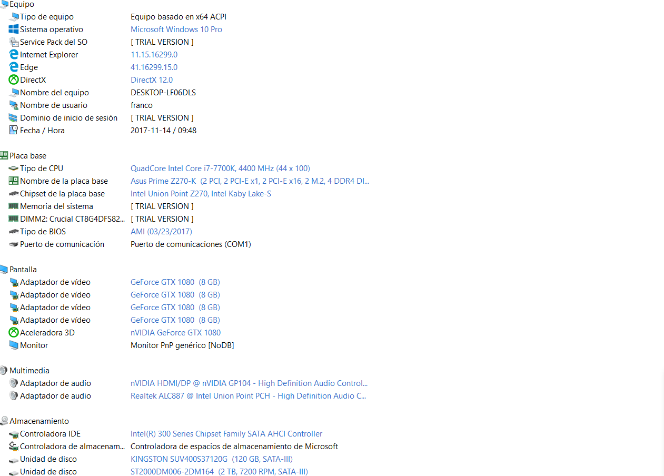Click the Placa base motherboard section icon
Screen dimensions: 664x476
pyautogui.click(x=4, y=156)
